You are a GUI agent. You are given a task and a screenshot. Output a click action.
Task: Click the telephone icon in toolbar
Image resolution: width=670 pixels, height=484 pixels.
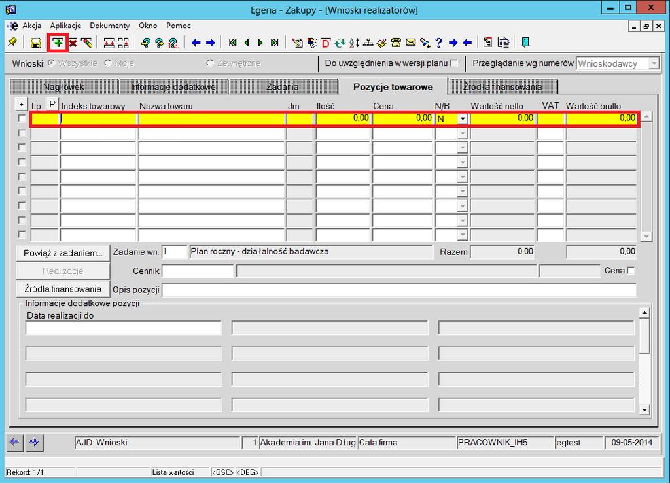[x=396, y=43]
